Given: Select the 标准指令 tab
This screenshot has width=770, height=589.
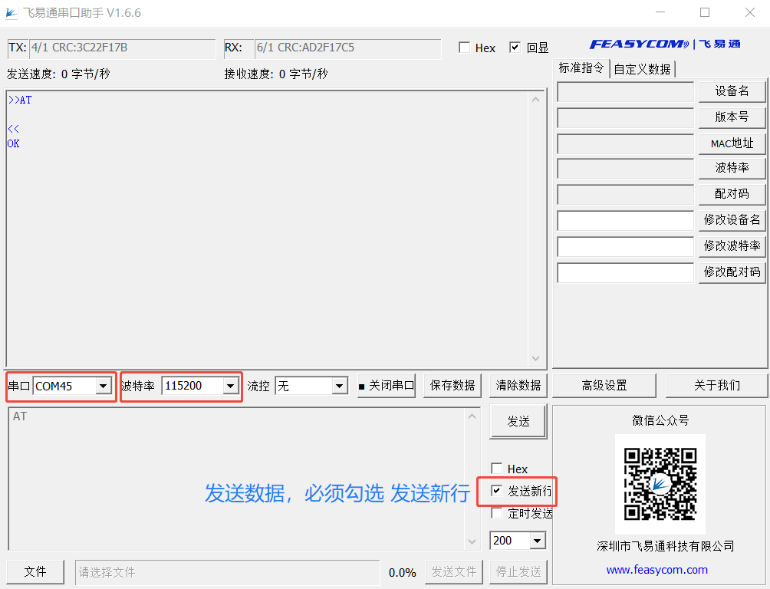Looking at the screenshot, I should [x=581, y=68].
